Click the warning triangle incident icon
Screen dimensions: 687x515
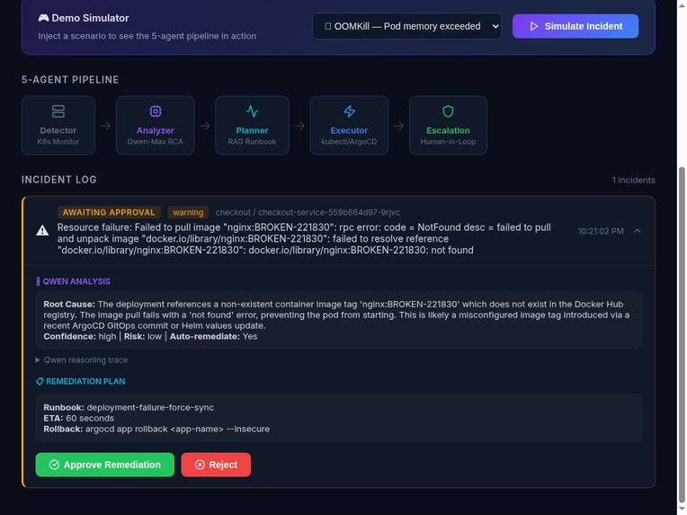42,230
